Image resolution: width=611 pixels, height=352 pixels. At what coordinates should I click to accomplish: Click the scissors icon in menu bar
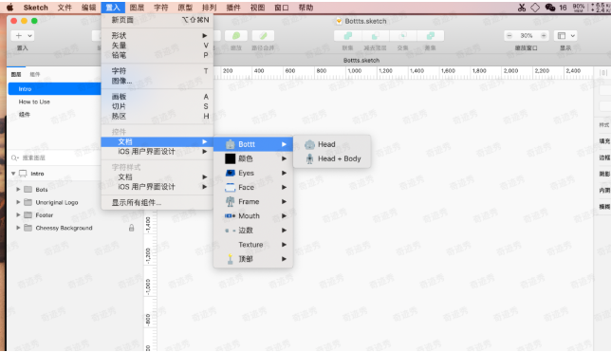(522, 8)
